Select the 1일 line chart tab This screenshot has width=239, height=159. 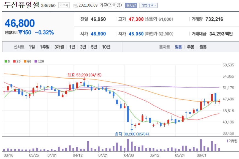[32, 47]
